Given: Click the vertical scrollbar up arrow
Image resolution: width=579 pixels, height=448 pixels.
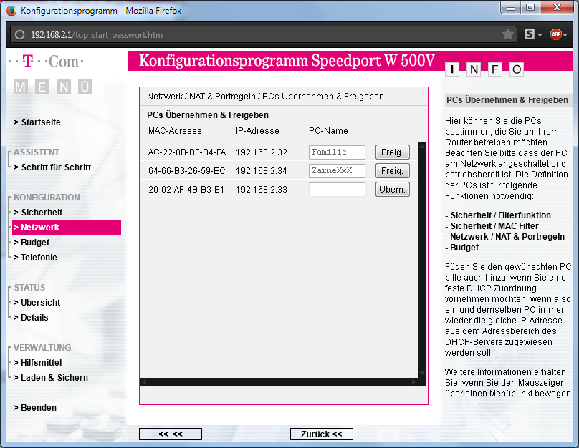Looking at the screenshot, I should (x=422, y=147).
